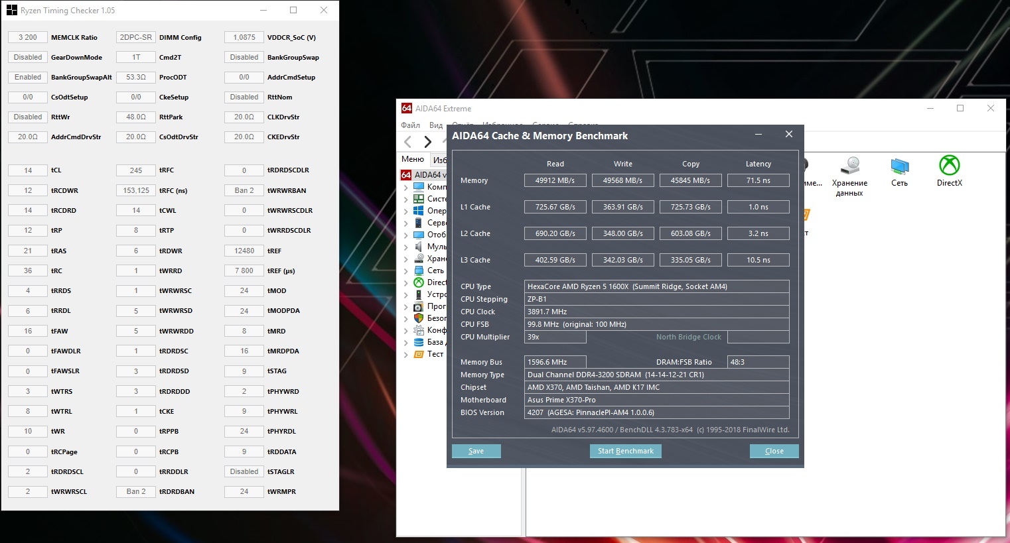Click the Тест benchmark icon in the tree

419,354
